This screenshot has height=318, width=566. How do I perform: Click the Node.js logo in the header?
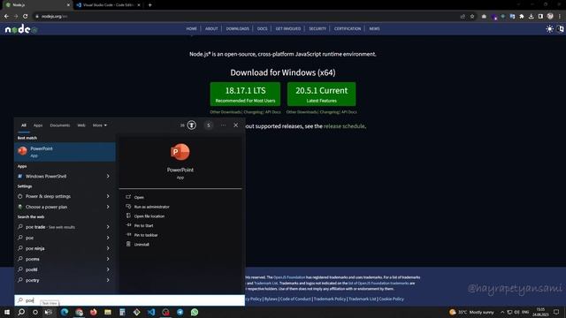(x=21, y=29)
